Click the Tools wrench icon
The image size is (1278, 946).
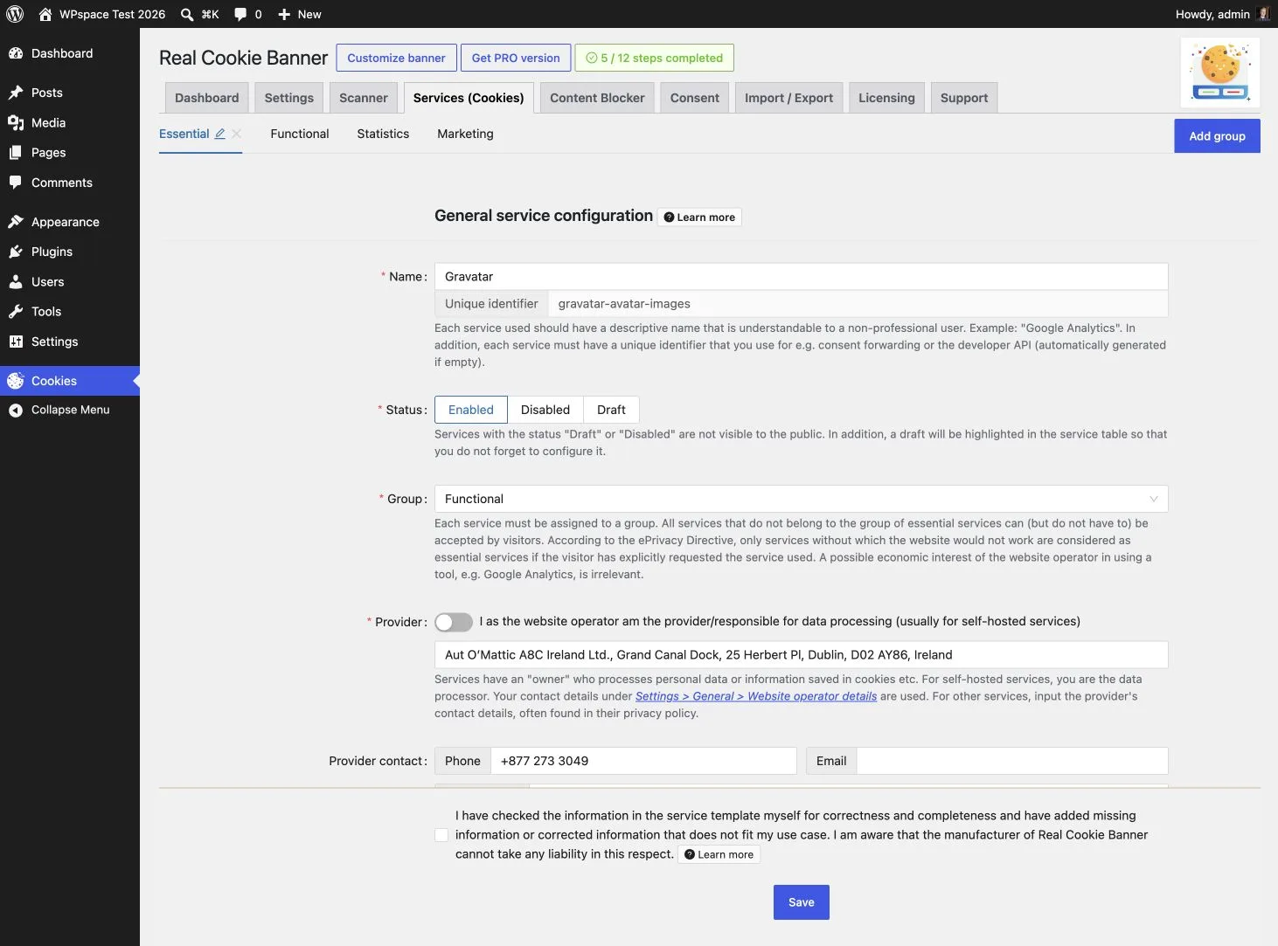pyautogui.click(x=16, y=312)
